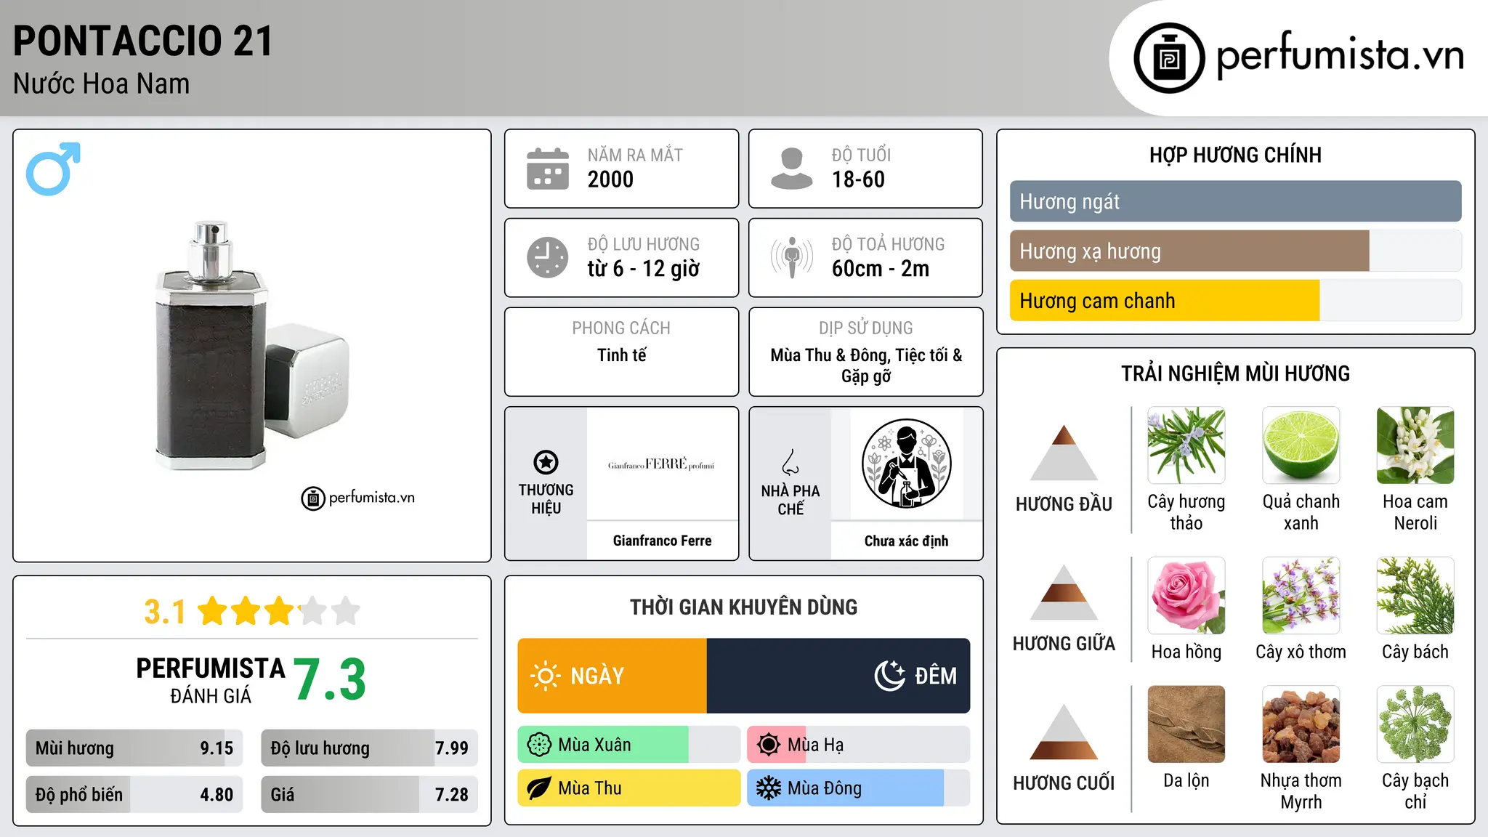
Task: Click the 3.1 star rating stars
Action: [x=279, y=611]
